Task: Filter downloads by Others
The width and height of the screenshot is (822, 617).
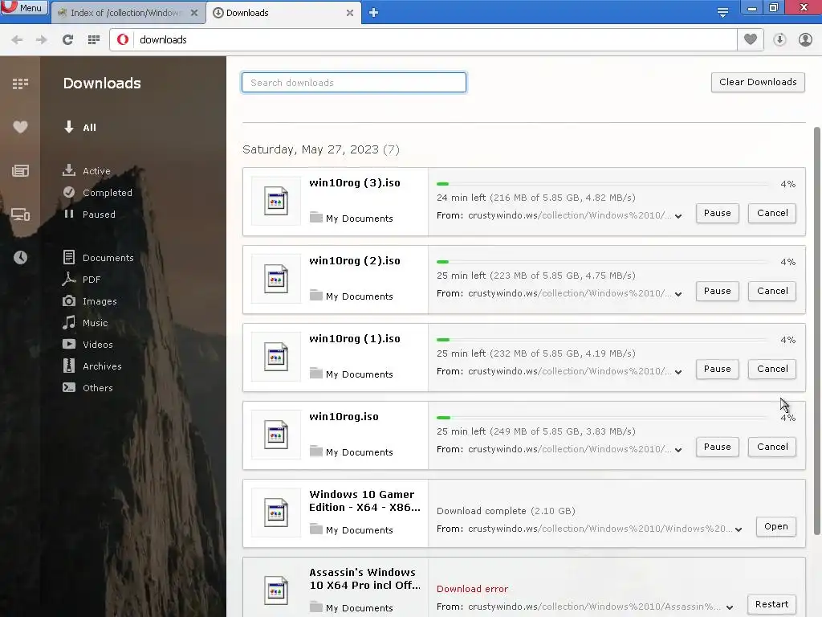Action: click(x=87, y=388)
